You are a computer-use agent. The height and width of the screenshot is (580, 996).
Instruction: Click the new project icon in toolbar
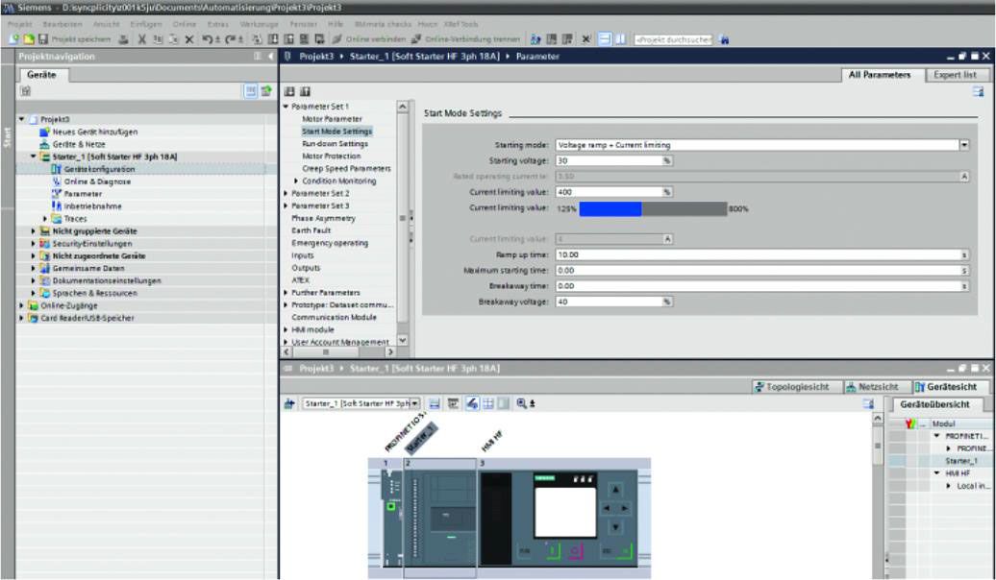(x=14, y=39)
